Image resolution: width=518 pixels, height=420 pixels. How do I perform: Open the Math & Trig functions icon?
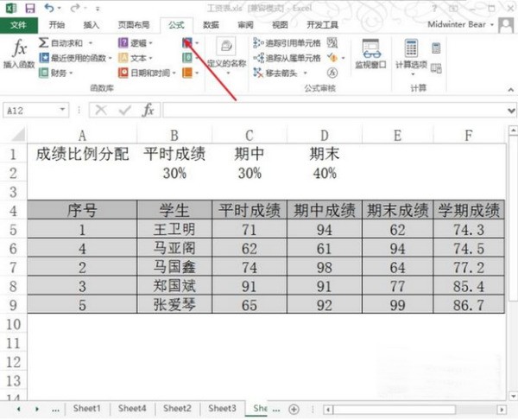click(187, 58)
